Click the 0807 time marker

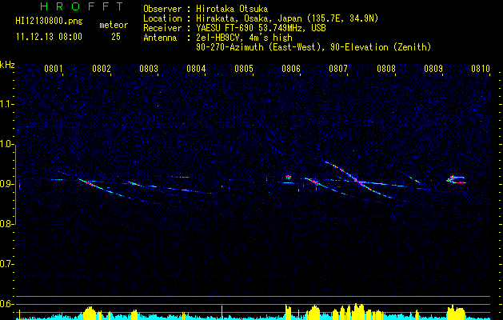tap(338, 69)
